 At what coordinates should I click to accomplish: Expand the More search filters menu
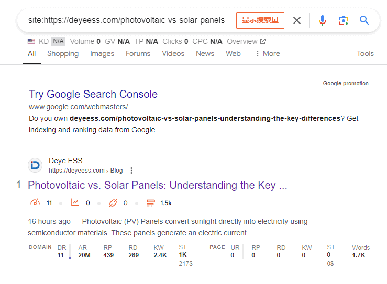point(267,53)
